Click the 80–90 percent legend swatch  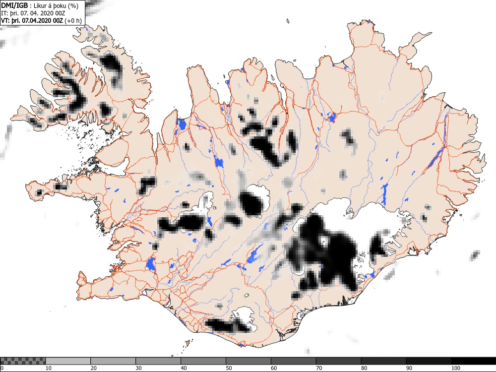[384, 361]
